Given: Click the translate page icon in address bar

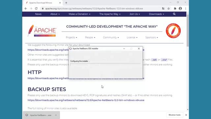Looking at the screenshot, I should [x=163, y=9].
